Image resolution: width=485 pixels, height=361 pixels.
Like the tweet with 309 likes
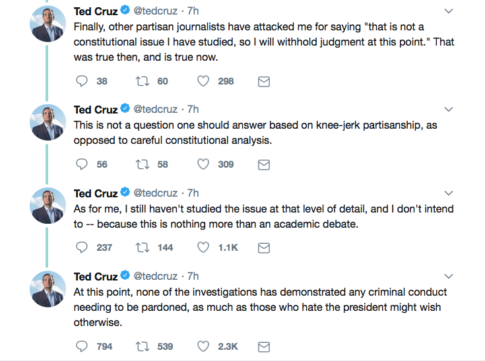[203, 164]
